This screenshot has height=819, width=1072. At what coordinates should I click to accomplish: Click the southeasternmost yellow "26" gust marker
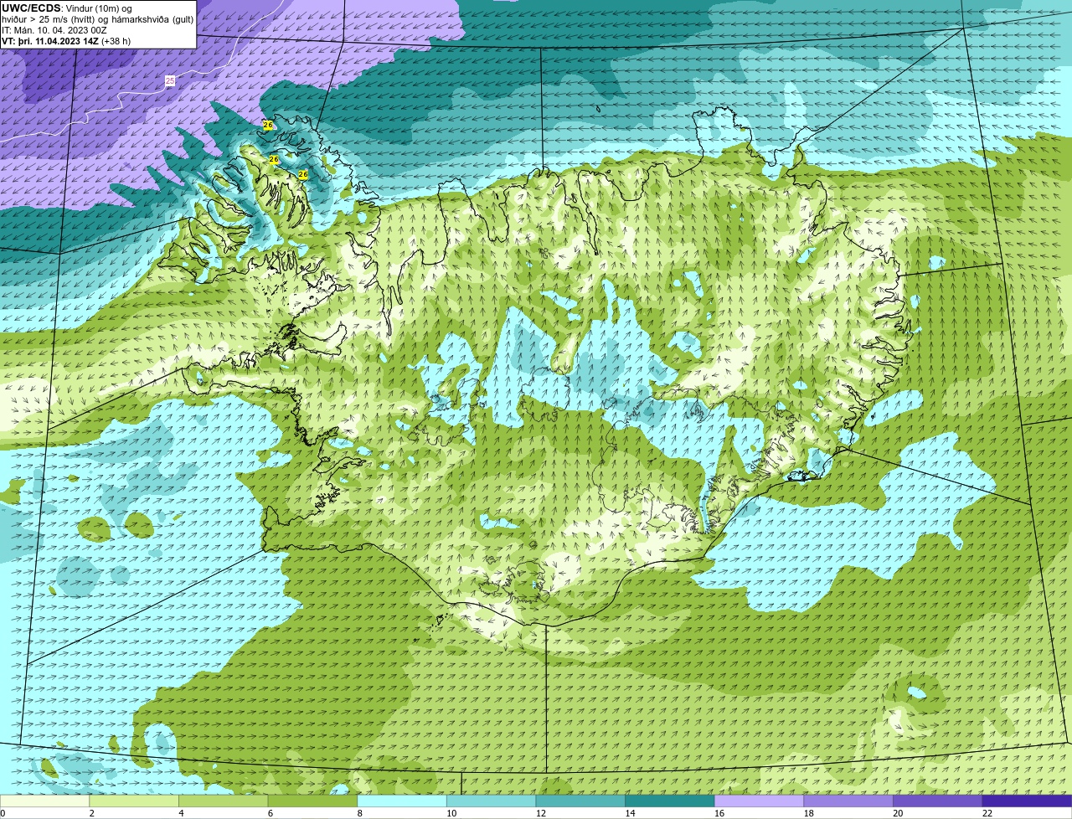pyautogui.click(x=303, y=174)
